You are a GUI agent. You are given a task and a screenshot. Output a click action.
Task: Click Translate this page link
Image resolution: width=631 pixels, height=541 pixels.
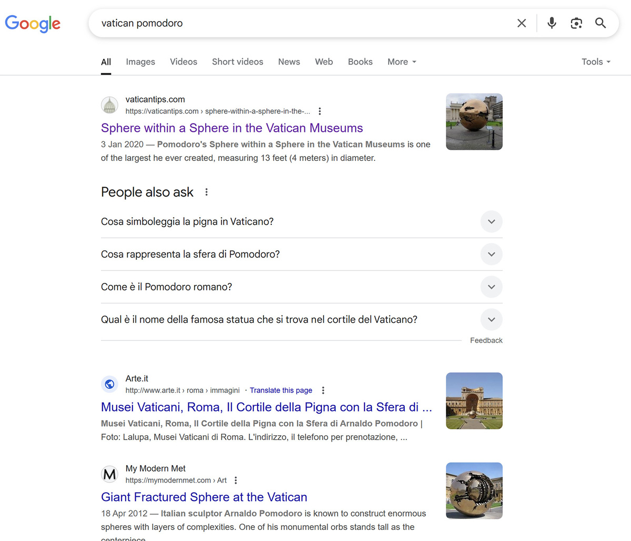tap(281, 391)
